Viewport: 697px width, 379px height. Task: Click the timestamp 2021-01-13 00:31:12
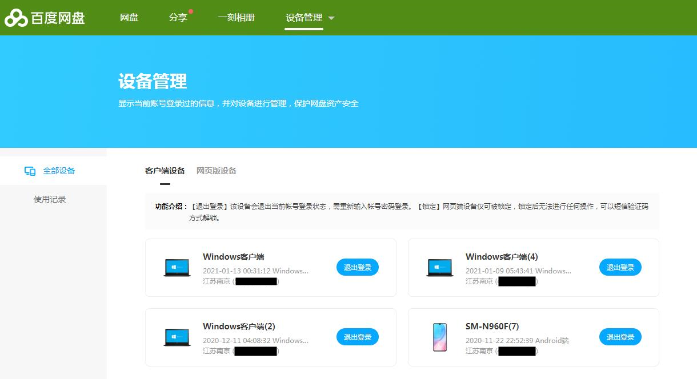click(x=237, y=271)
